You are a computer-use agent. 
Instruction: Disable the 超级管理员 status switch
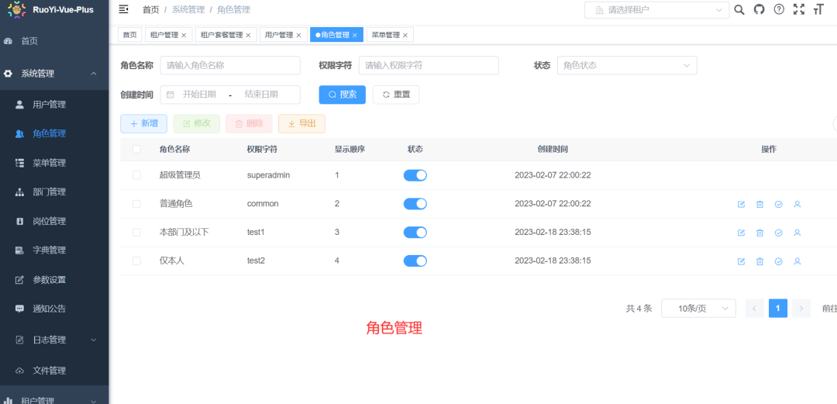(415, 175)
